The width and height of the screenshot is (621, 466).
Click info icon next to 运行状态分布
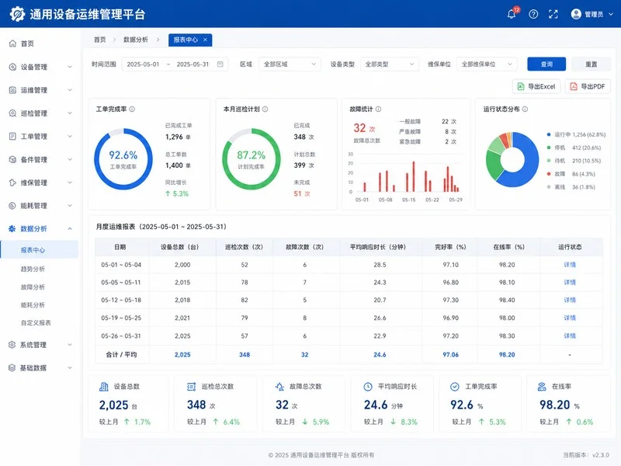click(x=525, y=109)
